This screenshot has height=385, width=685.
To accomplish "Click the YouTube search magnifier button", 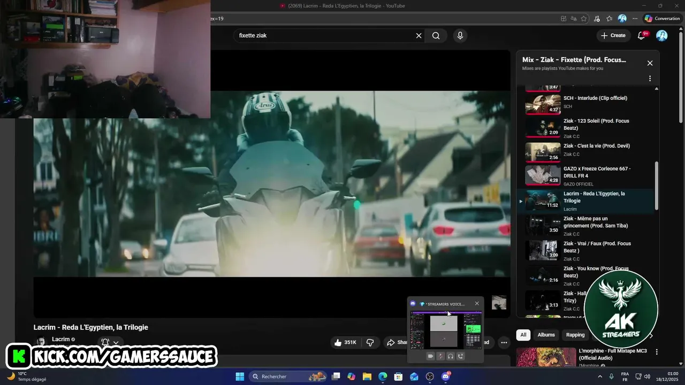I will coord(436,35).
